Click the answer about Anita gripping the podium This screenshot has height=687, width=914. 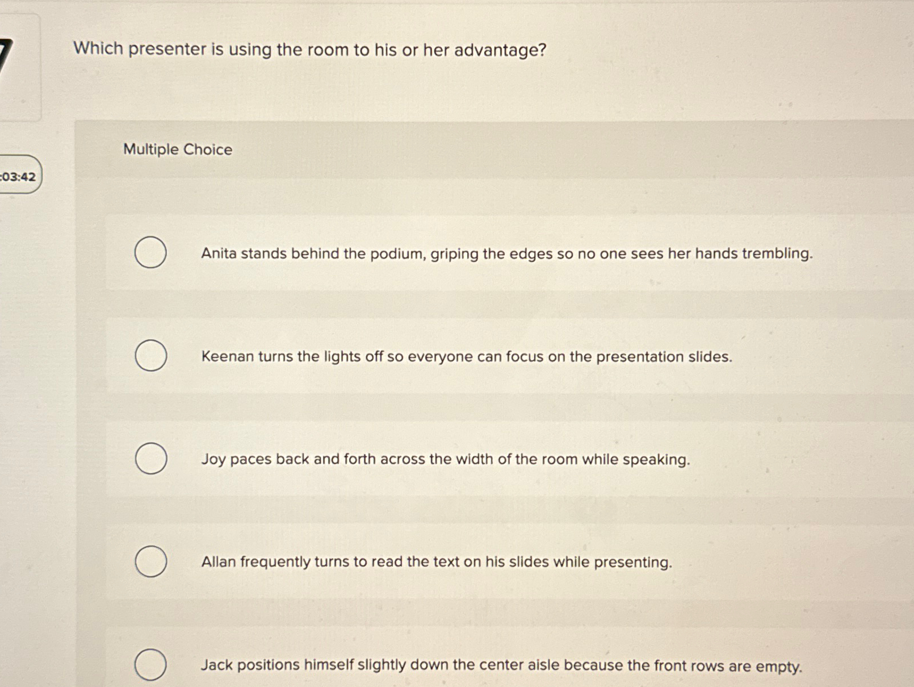pyautogui.click(x=508, y=254)
